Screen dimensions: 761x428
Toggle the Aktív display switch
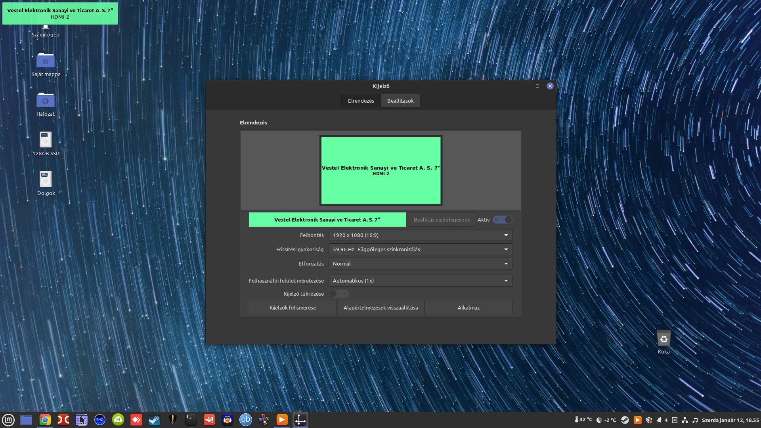pyautogui.click(x=503, y=220)
